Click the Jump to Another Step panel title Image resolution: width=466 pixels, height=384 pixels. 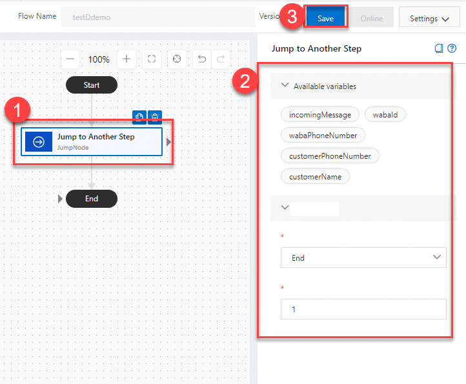[x=316, y=48]
